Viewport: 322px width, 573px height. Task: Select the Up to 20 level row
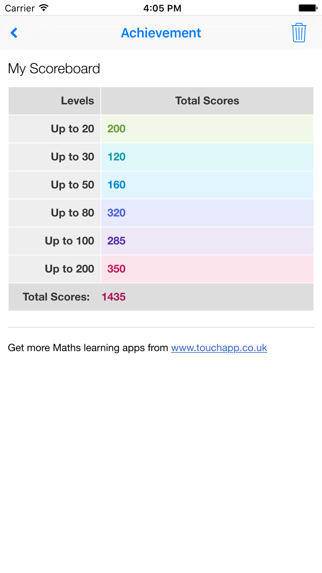[x=72, y=129]
